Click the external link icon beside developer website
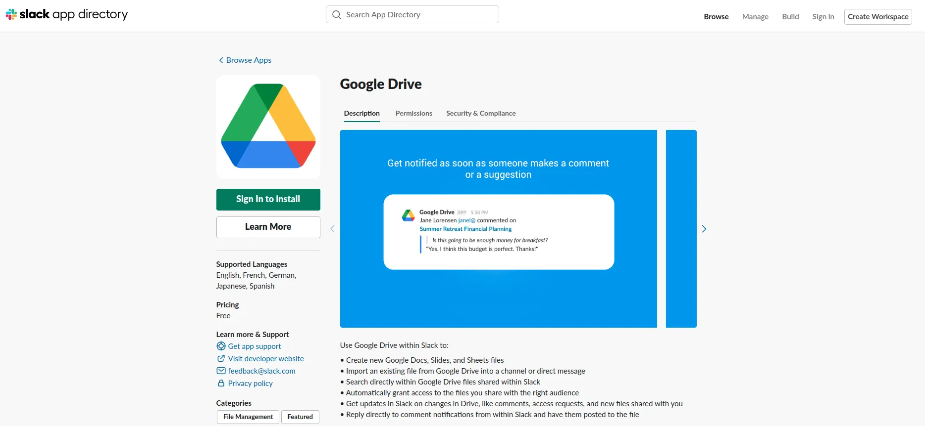This screenshot has height=426, width=925. (x=221, y=358)
